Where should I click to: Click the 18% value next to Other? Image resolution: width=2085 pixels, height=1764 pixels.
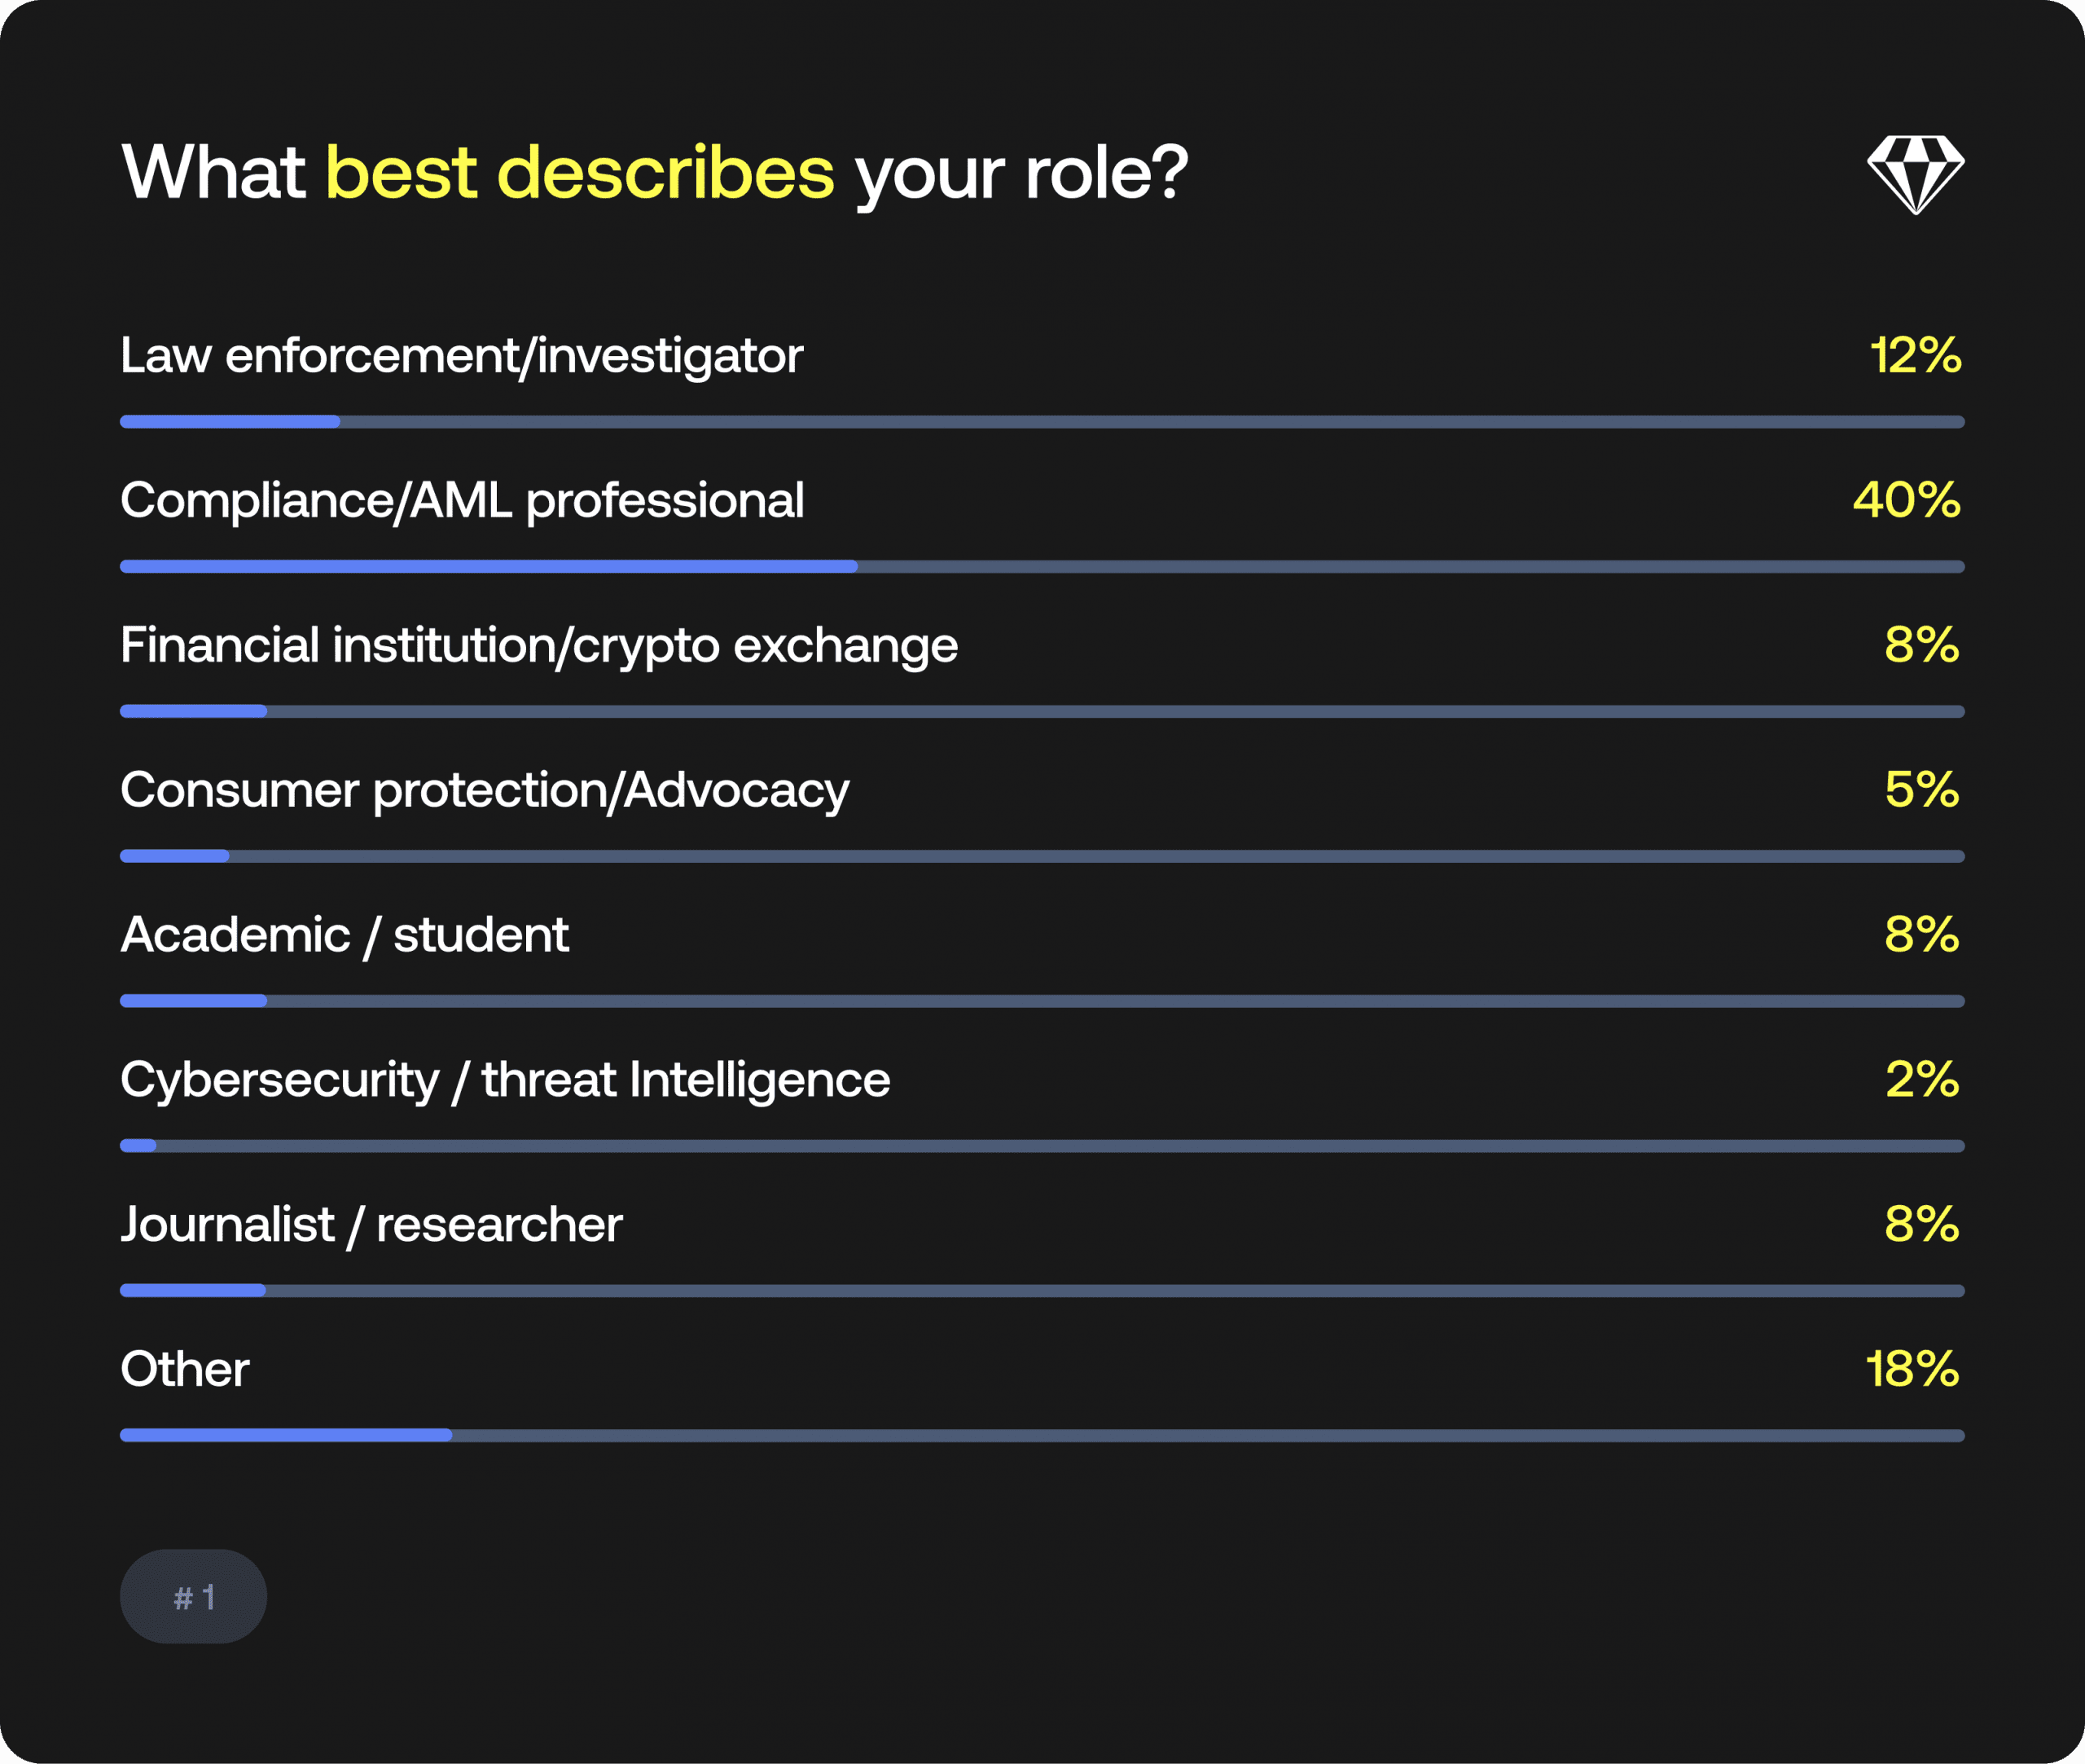tap(1911, 1369)
